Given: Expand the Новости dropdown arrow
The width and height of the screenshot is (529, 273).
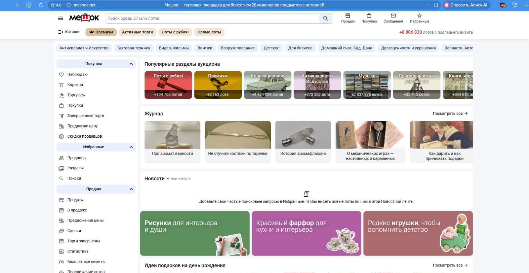Looking at the screenshot, I should click(x=168, y=179).
